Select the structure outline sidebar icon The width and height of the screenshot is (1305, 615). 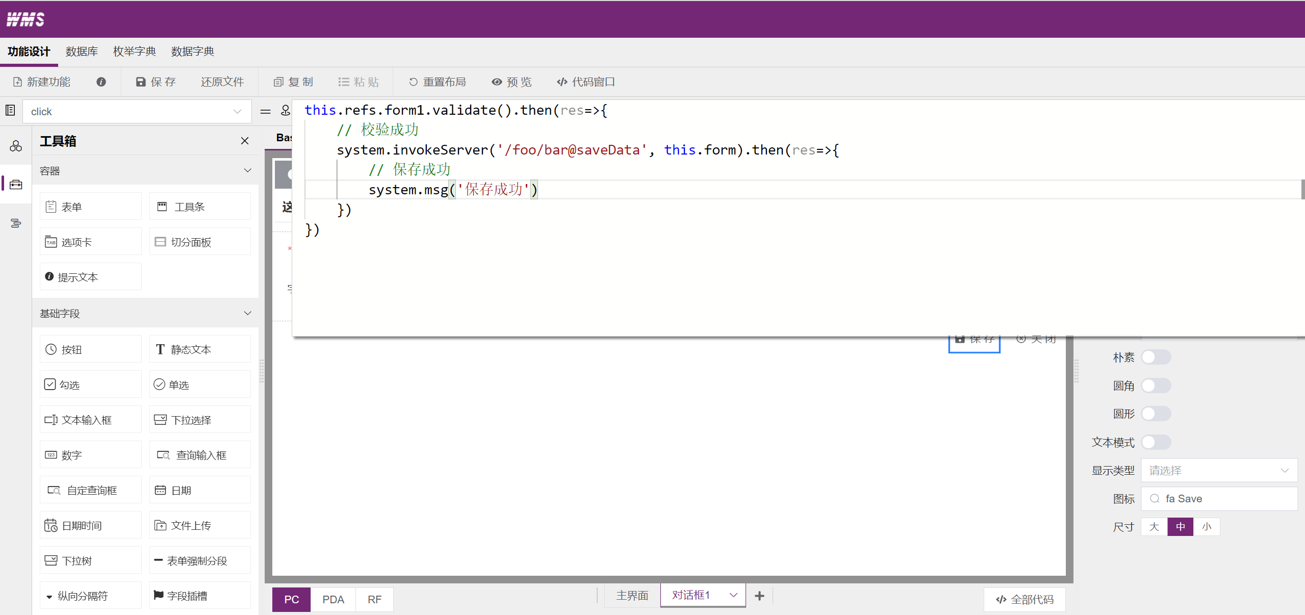tap(16, 223)
